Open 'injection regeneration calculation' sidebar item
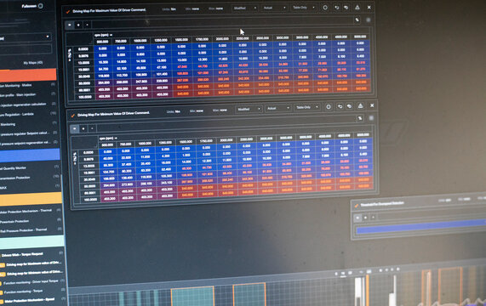Screen dimensions: 486x306 (24, 105)
